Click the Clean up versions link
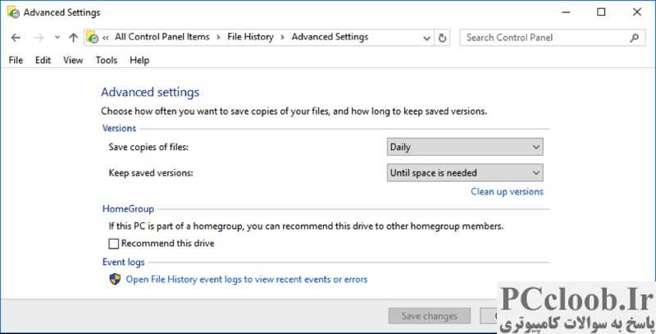This screenshot has width=656, height=334. click(507, 192)
